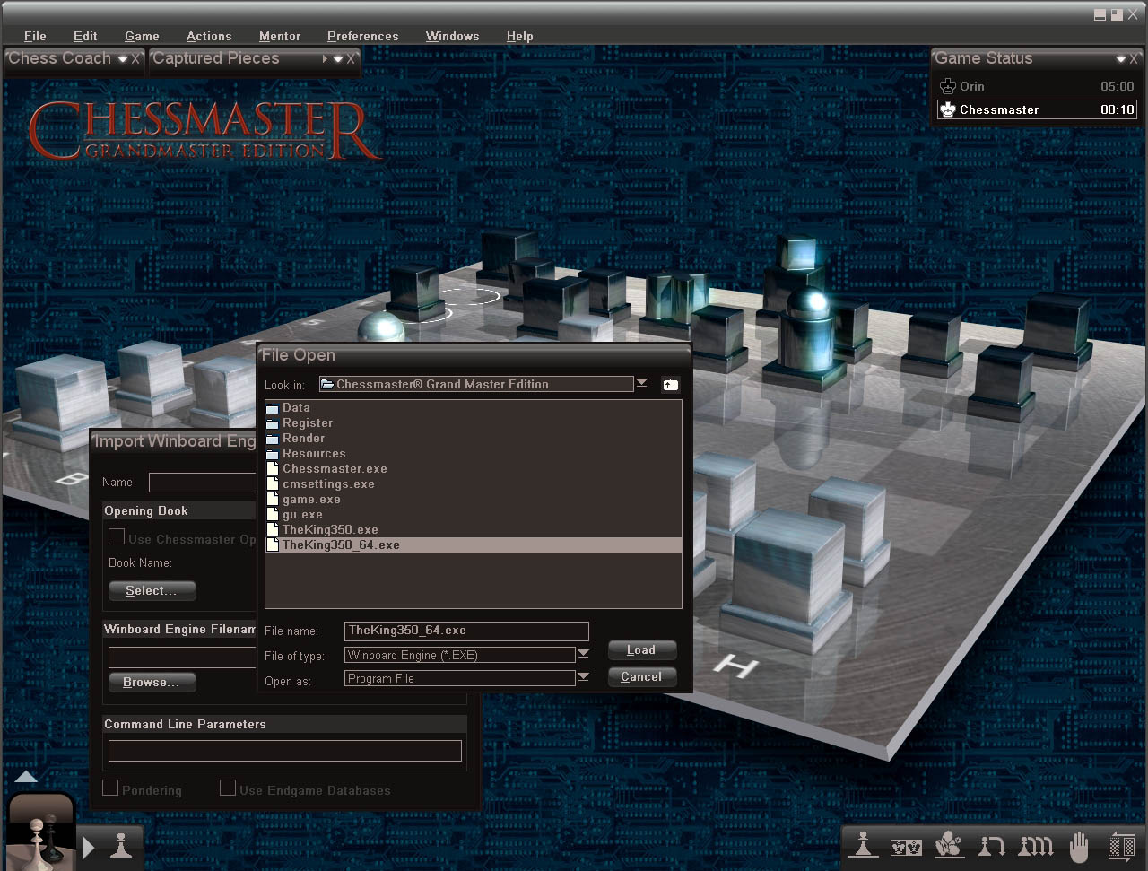Click the hand icon in bottom toolbar
Screen dimensions: 1148x871
(x=1079, y=846)
